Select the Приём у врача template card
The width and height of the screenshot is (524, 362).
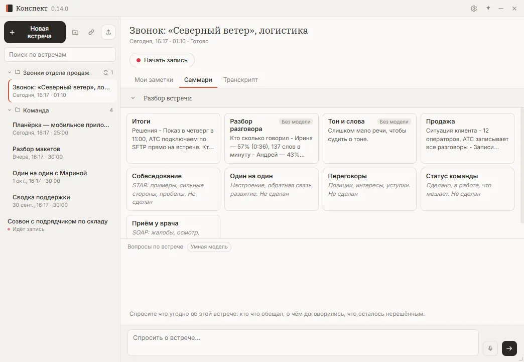tap(174, 227)
